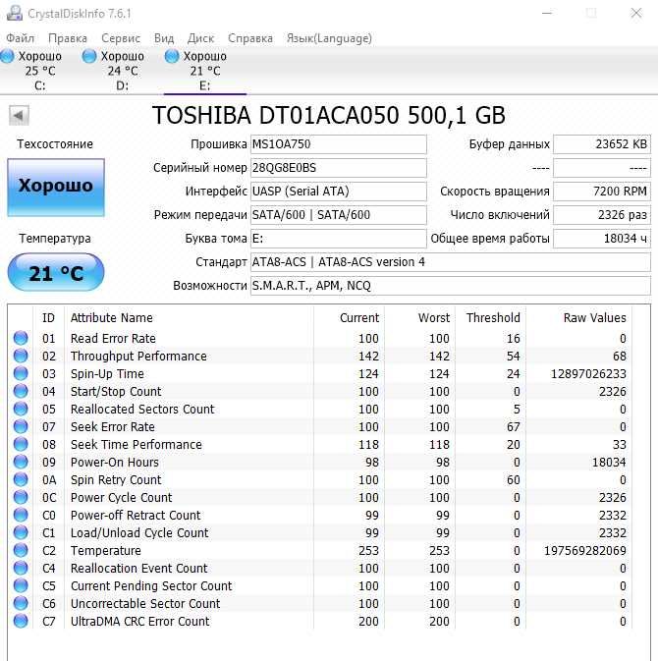Click the Число включений value 2326 раз
658x661 pixels.
coord(602,215)
